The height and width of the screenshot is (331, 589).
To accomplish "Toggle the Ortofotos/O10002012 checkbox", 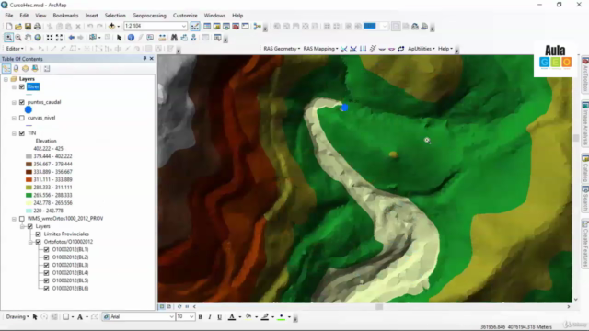I will [x=38, y=242].
